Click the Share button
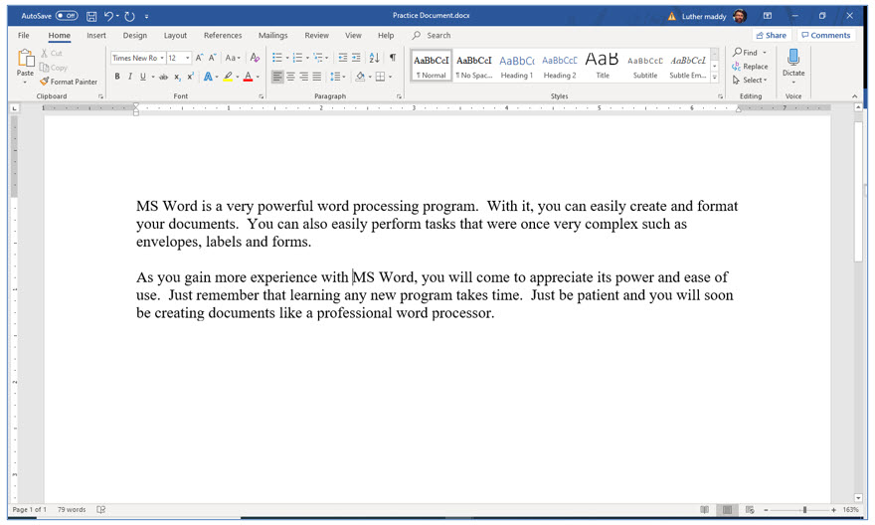 click(772, 35)
